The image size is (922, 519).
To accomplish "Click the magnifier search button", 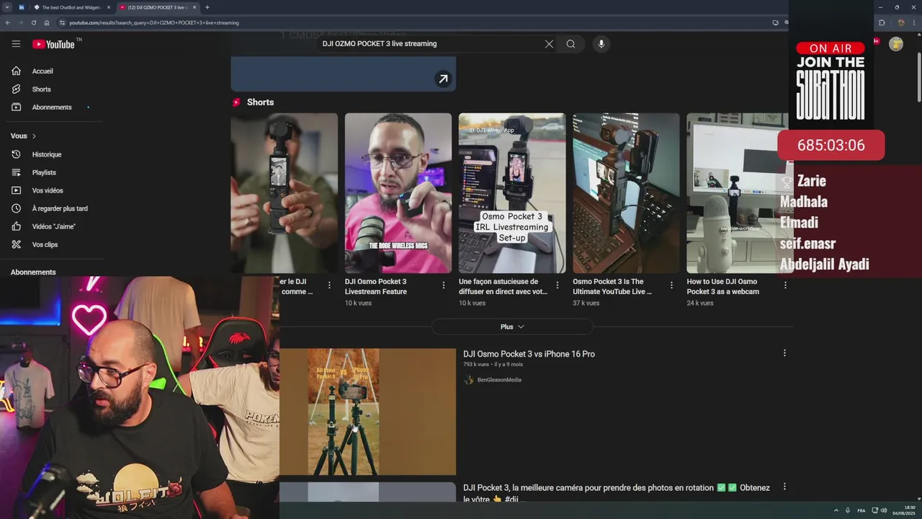I will point(570,44).
